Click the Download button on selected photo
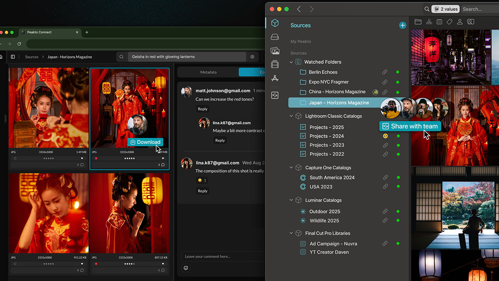This screenshot has height=281, width=499. pos(145,142)
